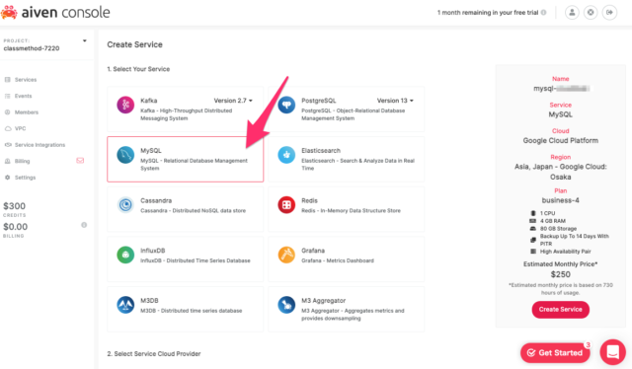Select the InfluxDB green icon
The width and height of the screenshot is (632, 369).
pyautogui.click(x=125, y=255)
